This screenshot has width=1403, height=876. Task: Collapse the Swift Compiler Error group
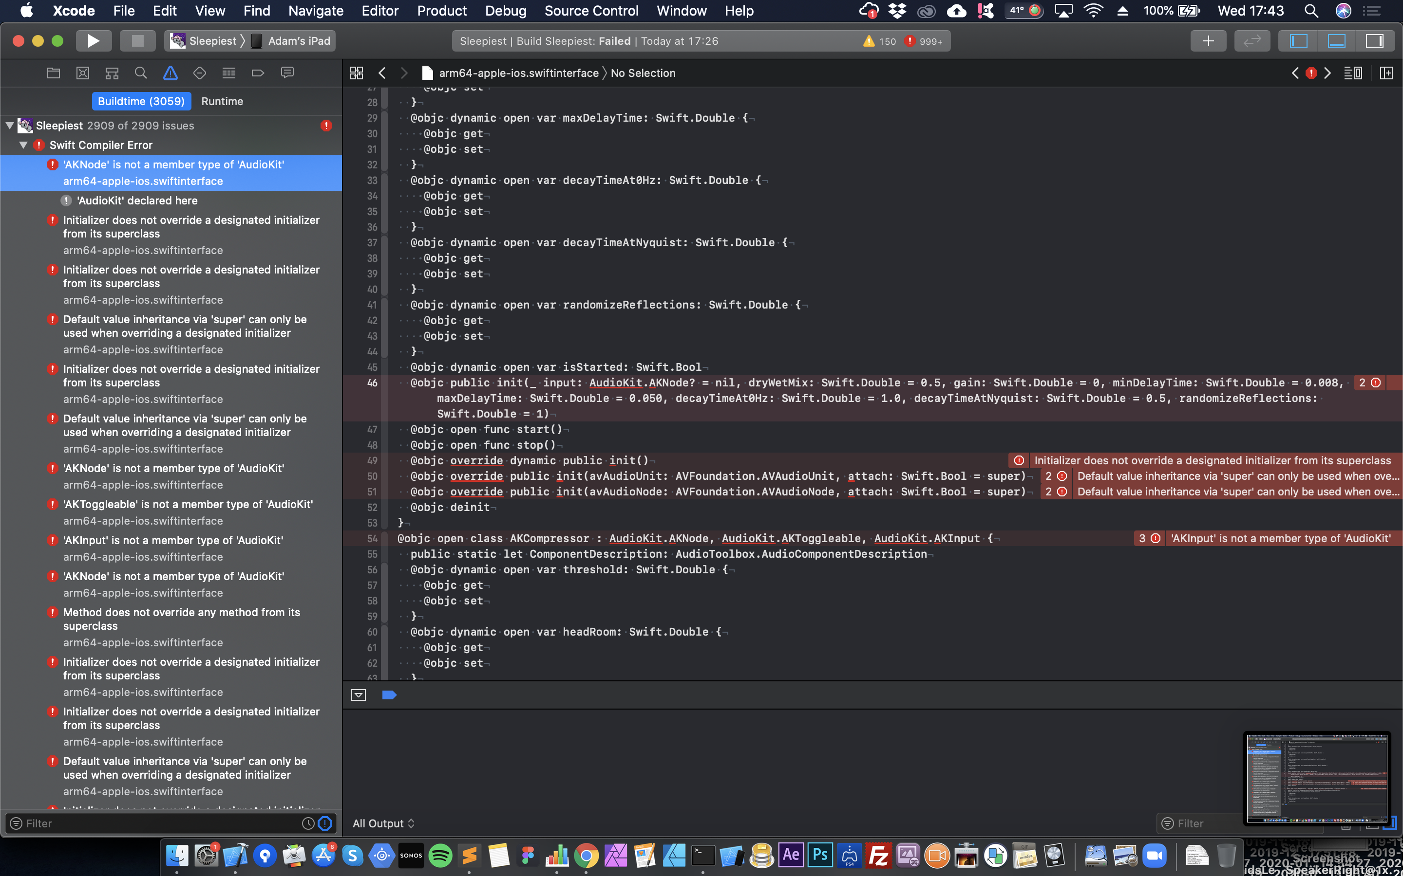click(x=23, y=145)
